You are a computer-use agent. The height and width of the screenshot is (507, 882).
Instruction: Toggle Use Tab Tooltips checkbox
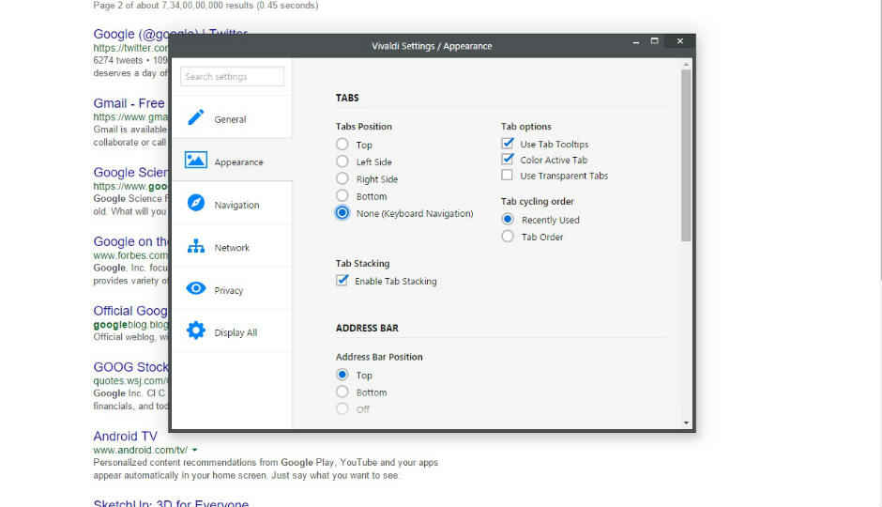click(508, 144)
